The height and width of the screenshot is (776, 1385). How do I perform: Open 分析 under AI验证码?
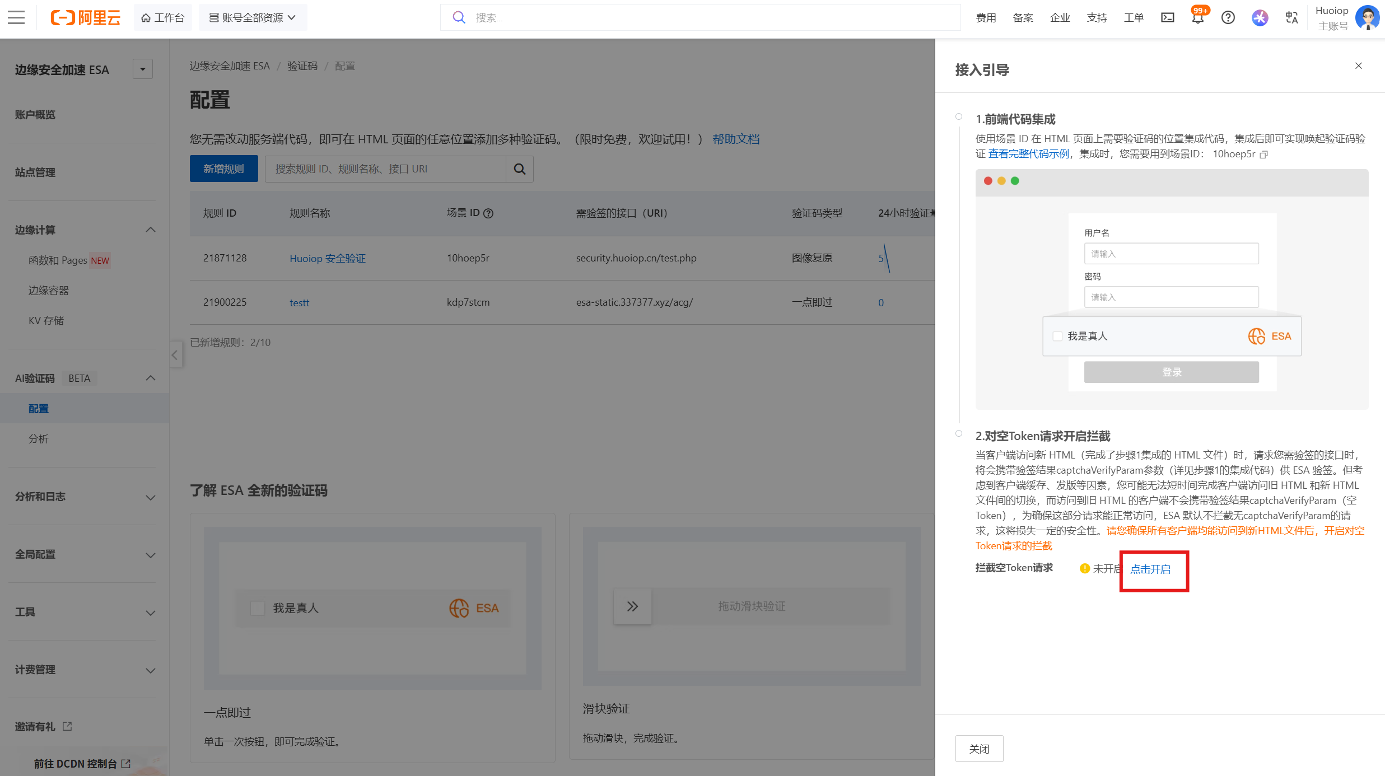click(39, 439)
